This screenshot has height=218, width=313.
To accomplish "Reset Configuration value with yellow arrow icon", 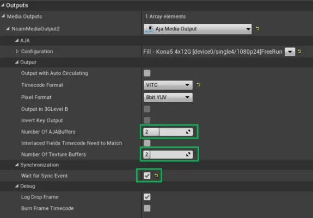I will point(299,52).
